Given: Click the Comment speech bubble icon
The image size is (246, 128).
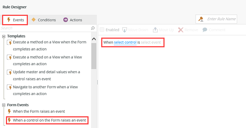Looking at the screenshot, I should 205,30.
